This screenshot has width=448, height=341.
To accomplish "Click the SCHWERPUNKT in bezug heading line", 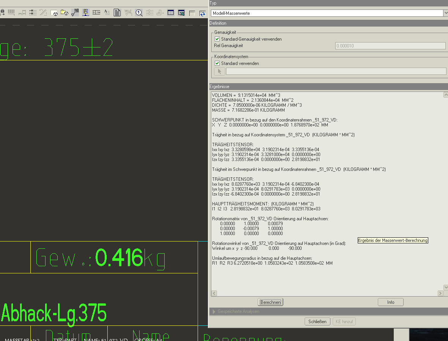I will tap(275, 120).
